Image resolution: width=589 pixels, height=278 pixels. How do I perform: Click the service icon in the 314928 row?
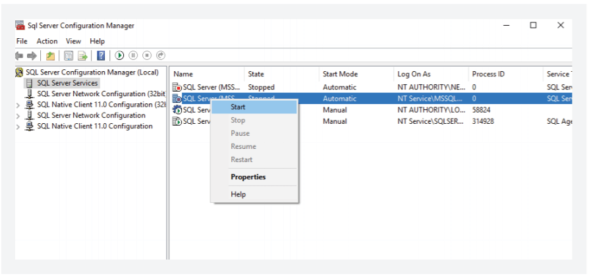pos(177,121)
